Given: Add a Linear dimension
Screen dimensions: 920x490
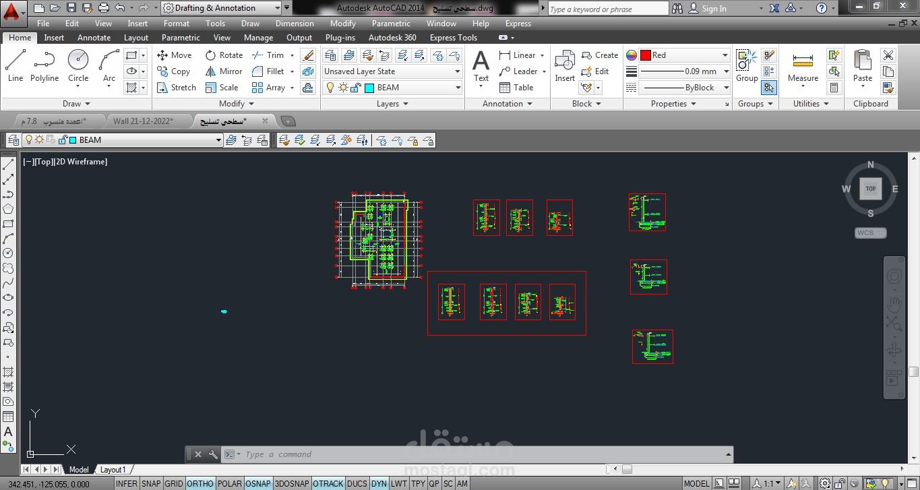Looking at the screenshot, I should point(517,55).
